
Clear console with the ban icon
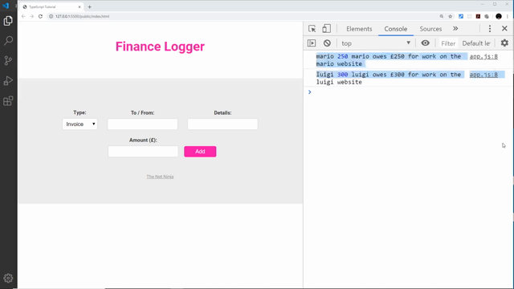(x=327, y=43)
